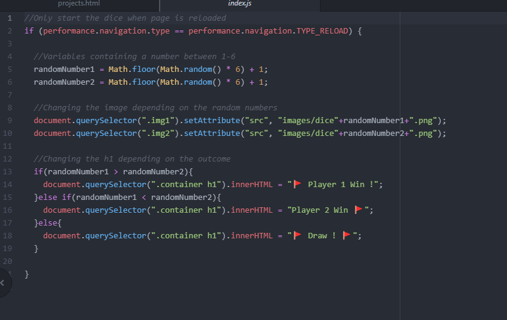This screenshot has width=507, height=320.
Task: Click the 'Player 2 Win' string
Action: [319, 210]
